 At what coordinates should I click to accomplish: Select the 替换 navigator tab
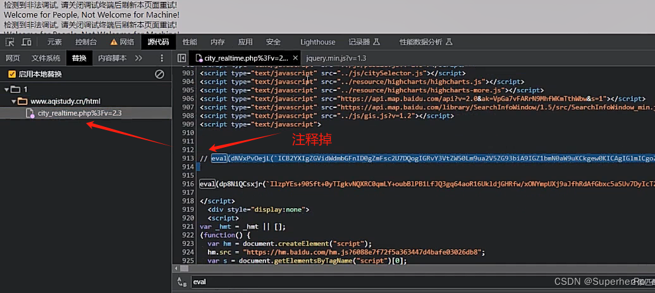click(x=79, y=58)
